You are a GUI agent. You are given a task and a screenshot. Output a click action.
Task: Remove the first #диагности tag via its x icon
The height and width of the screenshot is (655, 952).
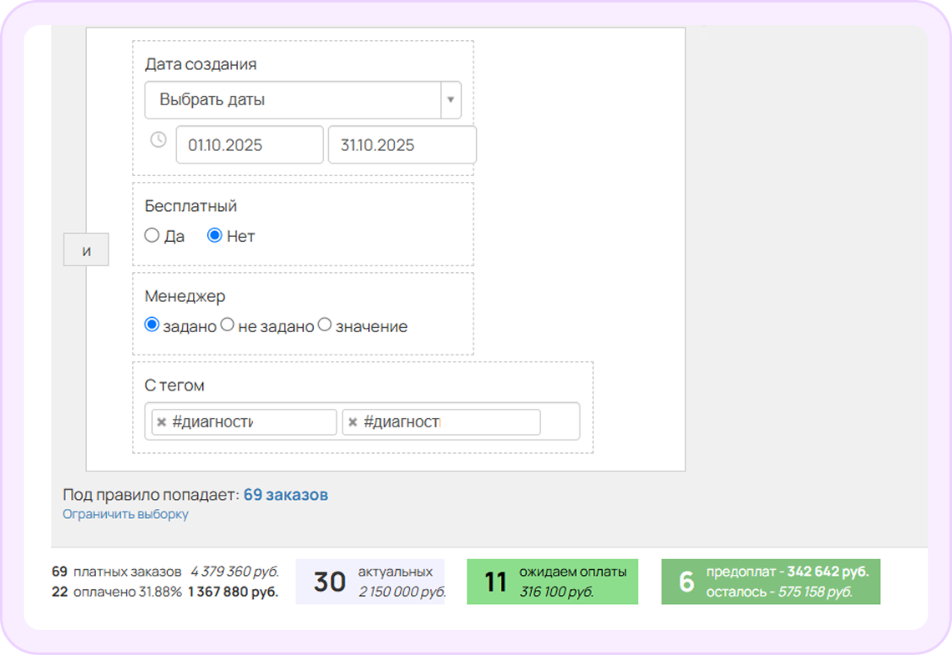[x=160, y=421]
